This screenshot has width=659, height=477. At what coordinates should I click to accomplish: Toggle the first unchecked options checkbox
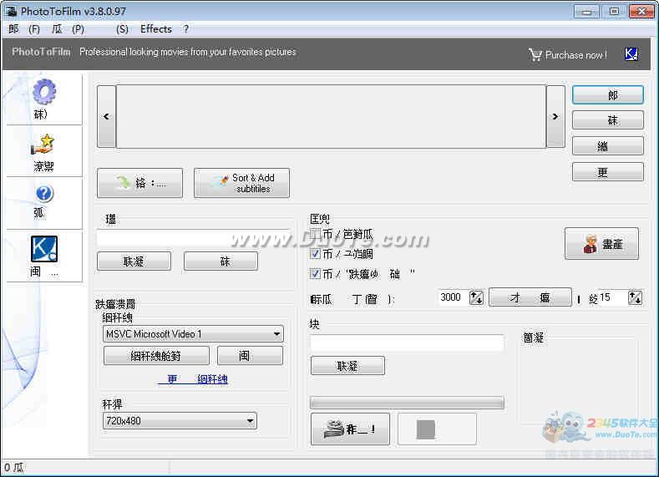point(315,234)
